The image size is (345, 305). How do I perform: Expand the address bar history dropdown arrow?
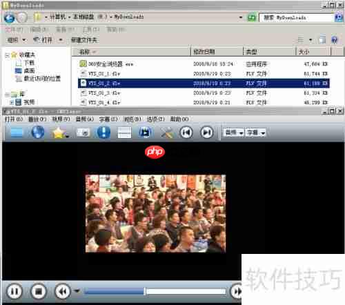pos(241,17)
